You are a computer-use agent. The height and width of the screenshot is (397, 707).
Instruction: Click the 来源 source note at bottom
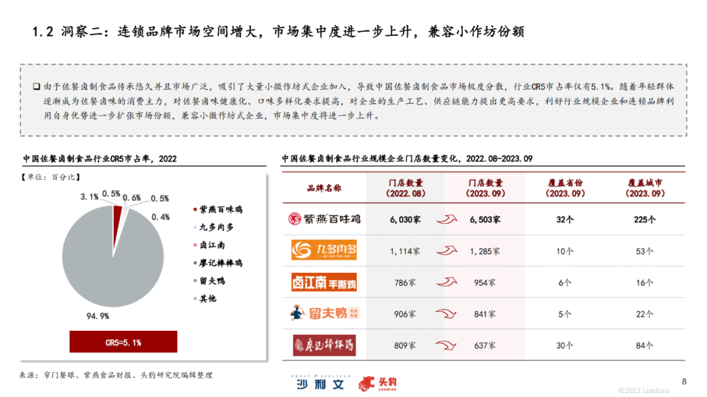[116, 375]
